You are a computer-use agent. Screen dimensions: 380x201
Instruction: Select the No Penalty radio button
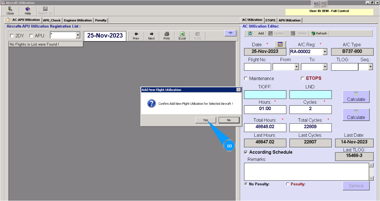click(246, 184)
